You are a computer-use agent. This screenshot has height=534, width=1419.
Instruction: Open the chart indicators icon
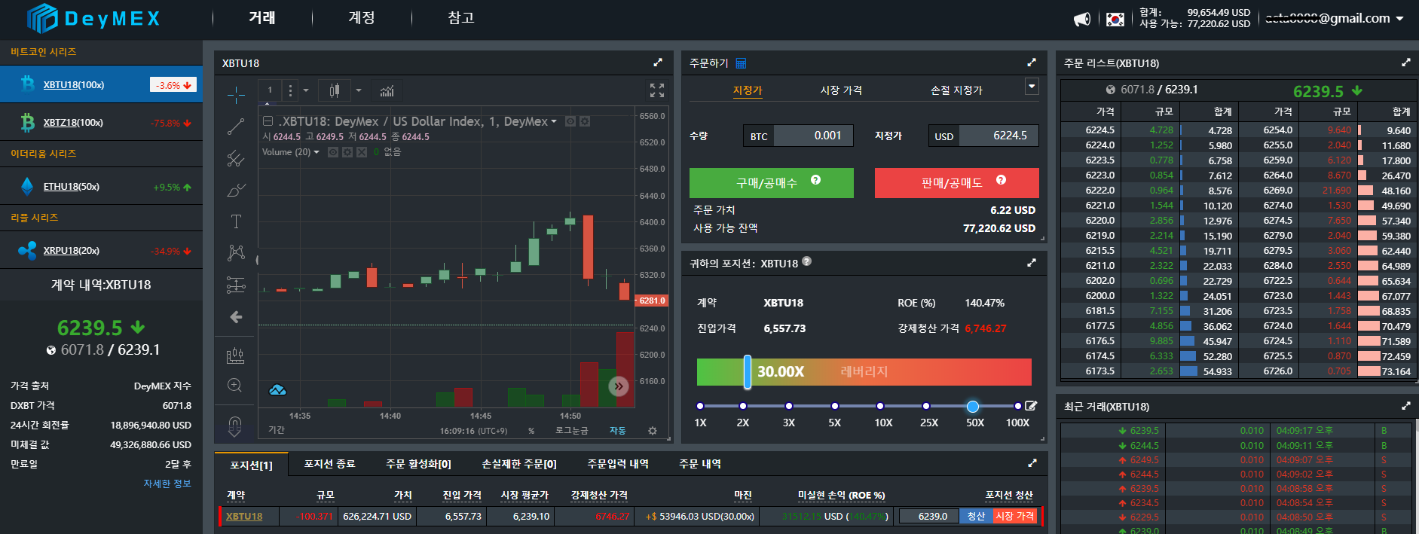click(387, 90)
